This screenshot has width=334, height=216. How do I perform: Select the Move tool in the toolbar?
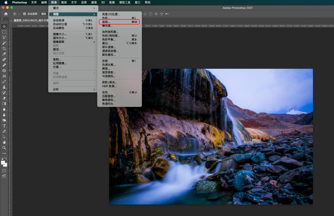coord(4,27)
